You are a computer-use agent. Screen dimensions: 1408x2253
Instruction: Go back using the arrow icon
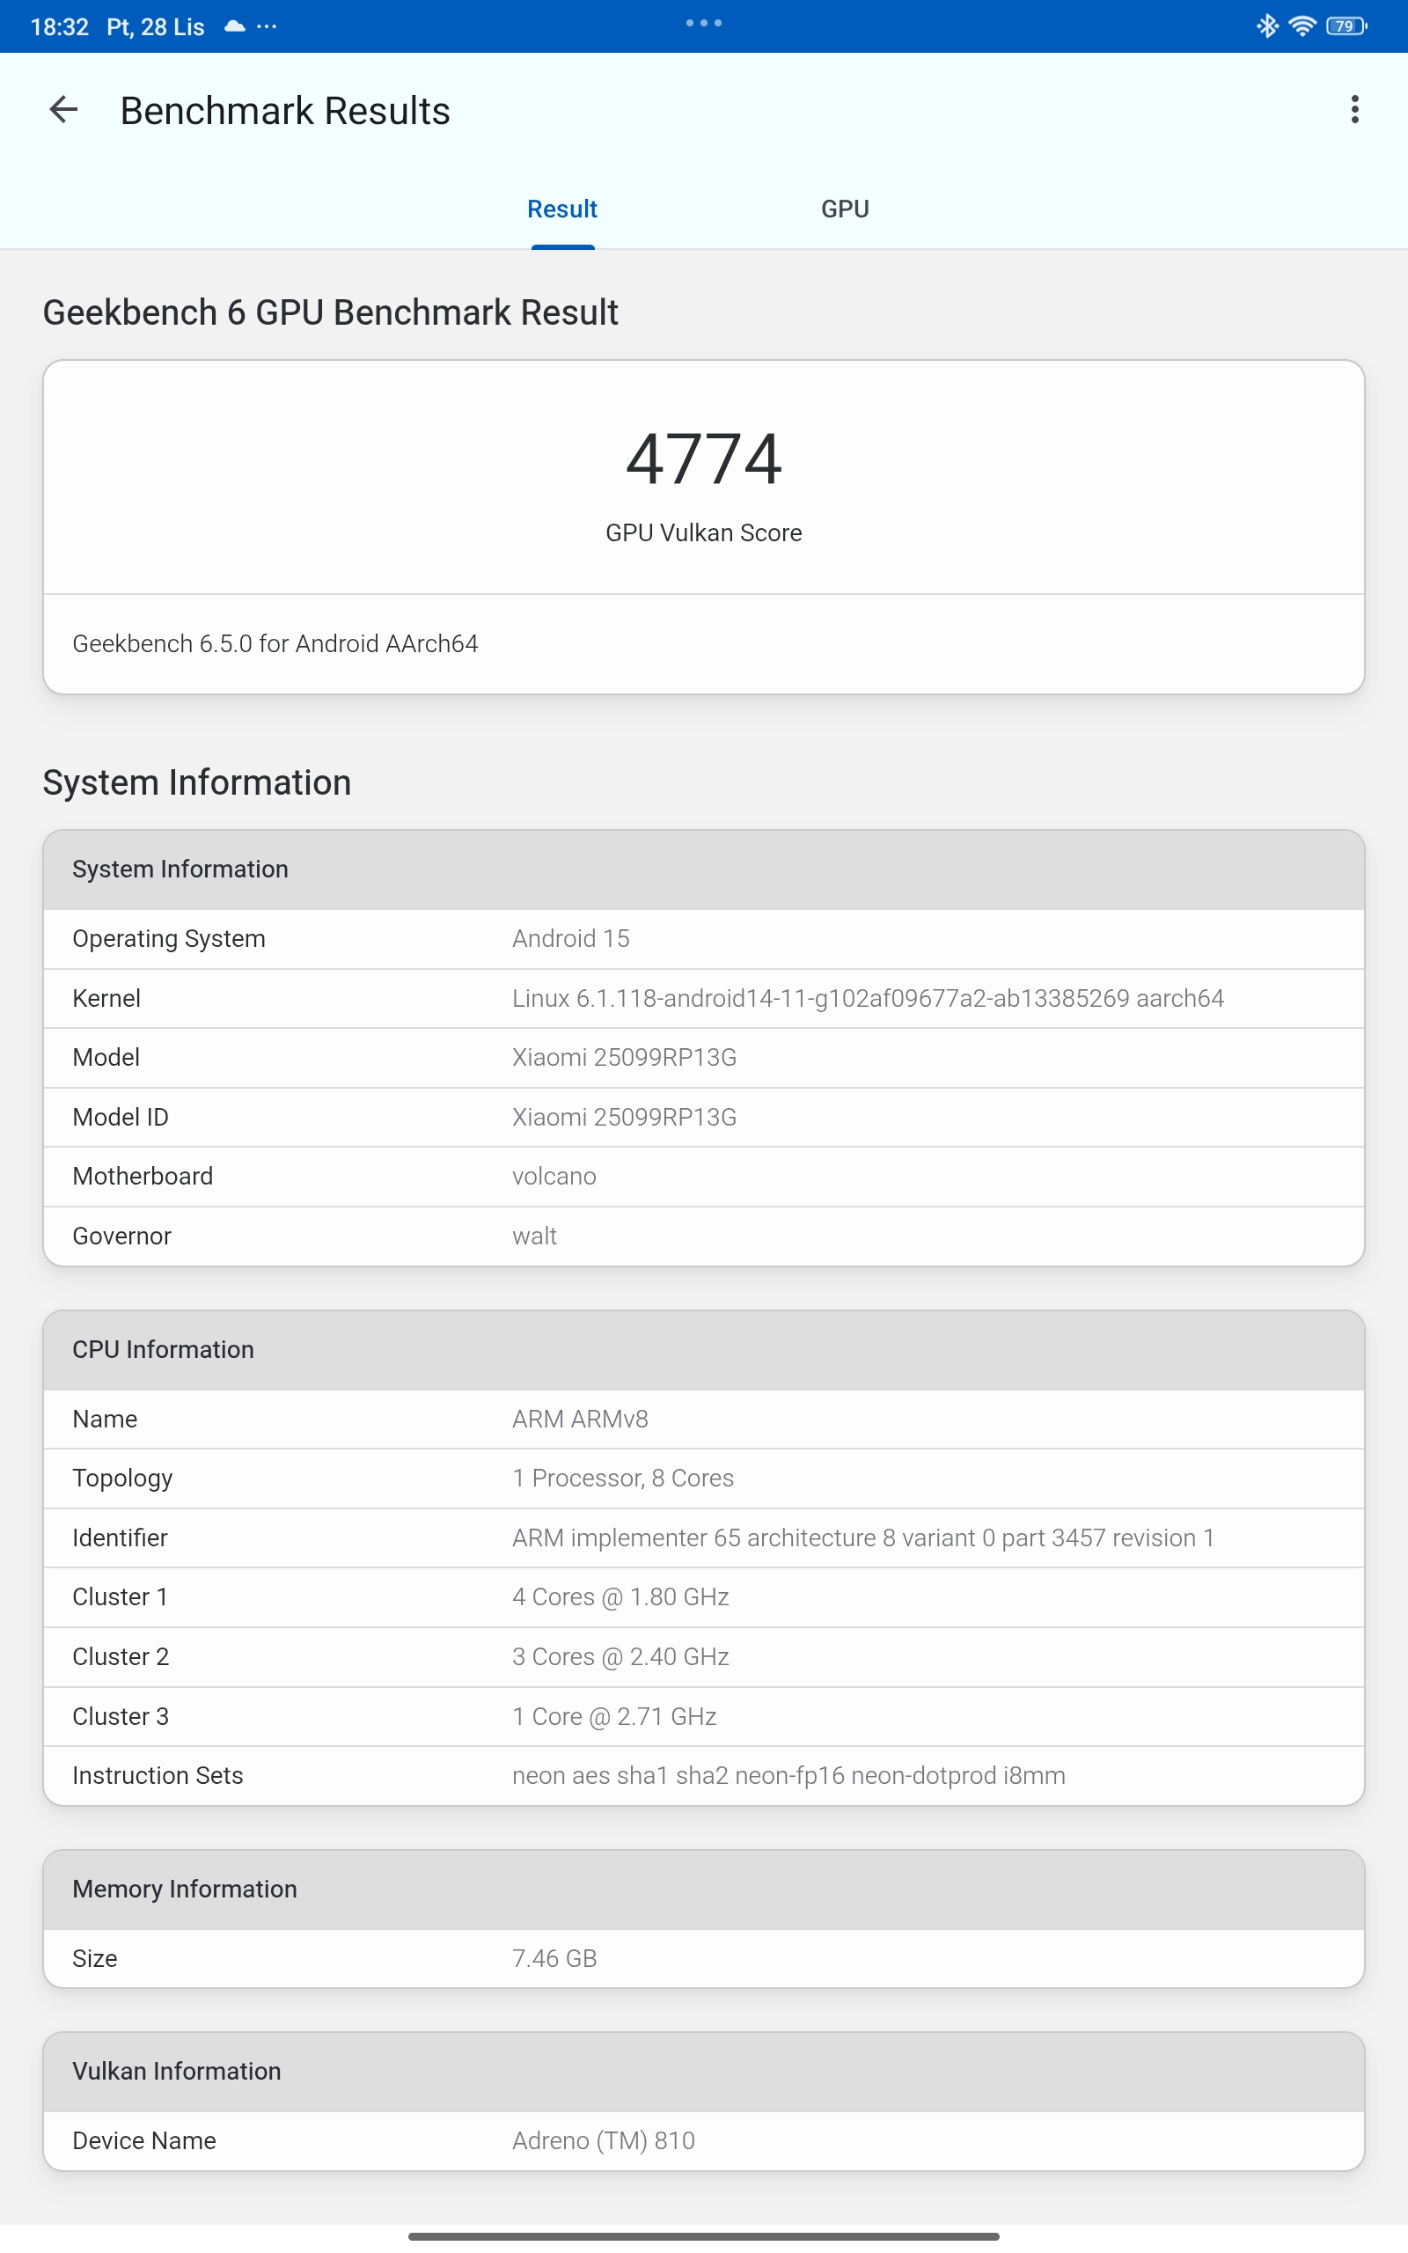pyautogui.click(x=63, y=110)
